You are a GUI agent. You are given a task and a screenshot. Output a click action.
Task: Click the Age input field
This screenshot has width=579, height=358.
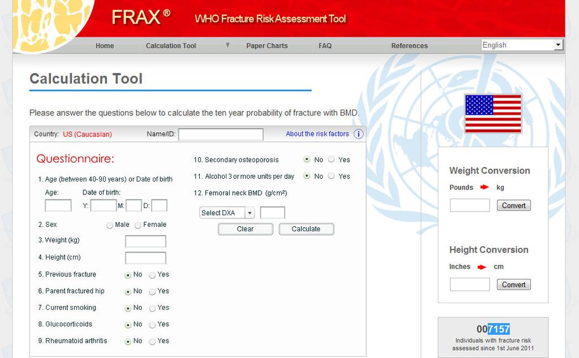(58, 205)
